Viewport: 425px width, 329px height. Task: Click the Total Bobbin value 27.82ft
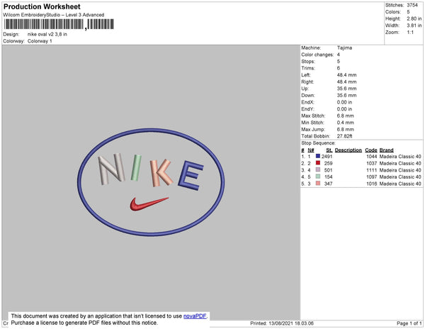click(x=344, y=136)
